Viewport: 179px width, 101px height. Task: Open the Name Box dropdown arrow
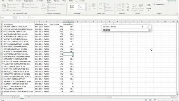12,17
